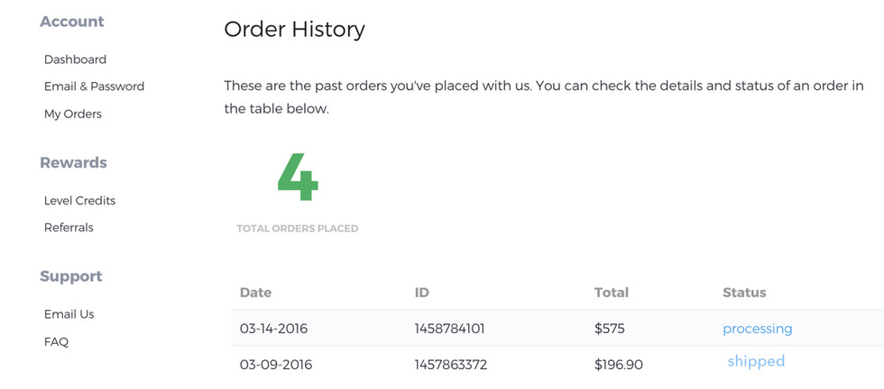Click the Date column header
Screen dimensions: 884x389
click(255, 293)
